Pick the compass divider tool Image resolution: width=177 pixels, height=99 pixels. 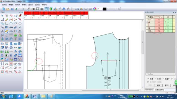2,31
